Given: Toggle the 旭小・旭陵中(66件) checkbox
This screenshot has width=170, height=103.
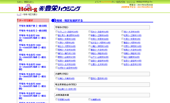Looking at the screenshot, I should (122, 57).
